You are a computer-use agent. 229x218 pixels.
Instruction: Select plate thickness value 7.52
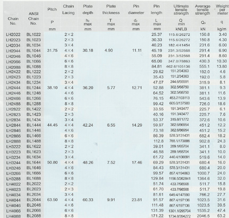point(111,162)
